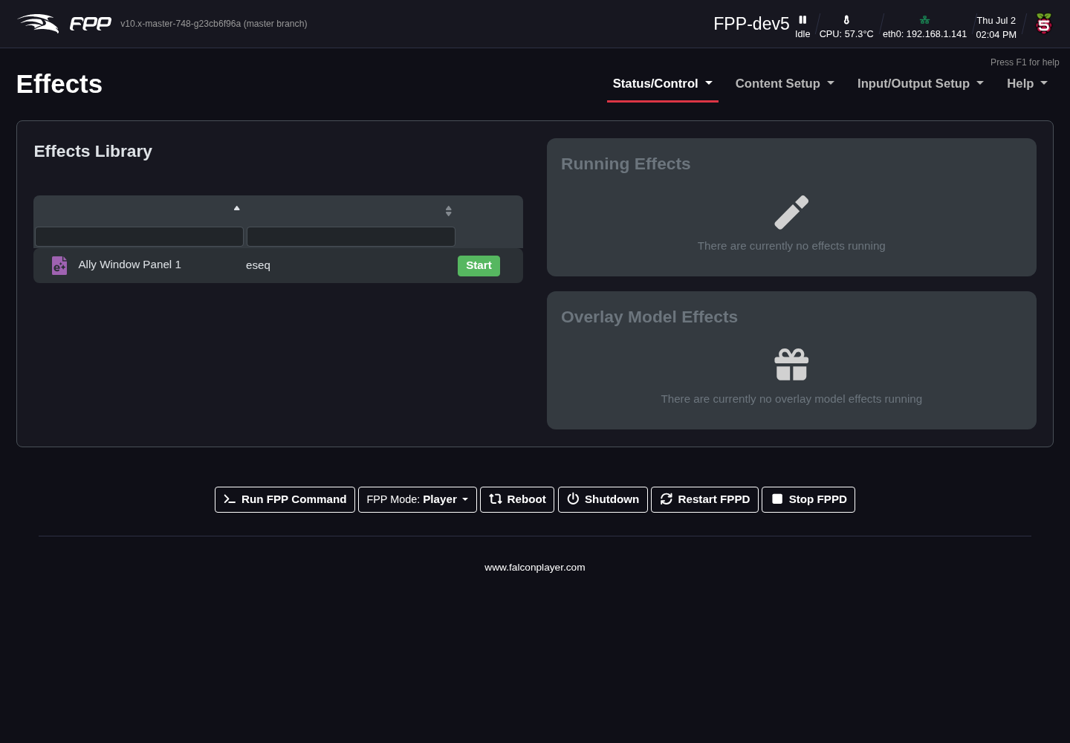Image resolution: width=1070 pixels, height=743 pixels.
Task: Click the CPU temperature thermometer icon
Action: [846, 20]
